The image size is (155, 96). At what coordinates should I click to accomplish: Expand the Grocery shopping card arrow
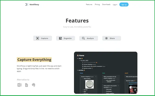[96, 77]
